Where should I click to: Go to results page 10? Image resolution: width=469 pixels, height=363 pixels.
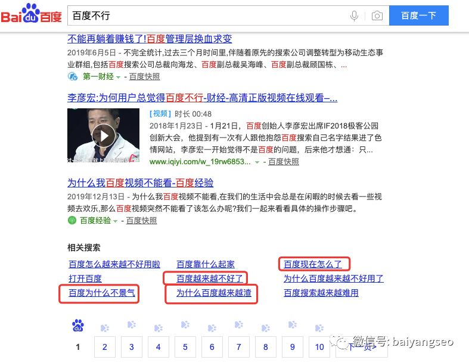click(319, 347)
